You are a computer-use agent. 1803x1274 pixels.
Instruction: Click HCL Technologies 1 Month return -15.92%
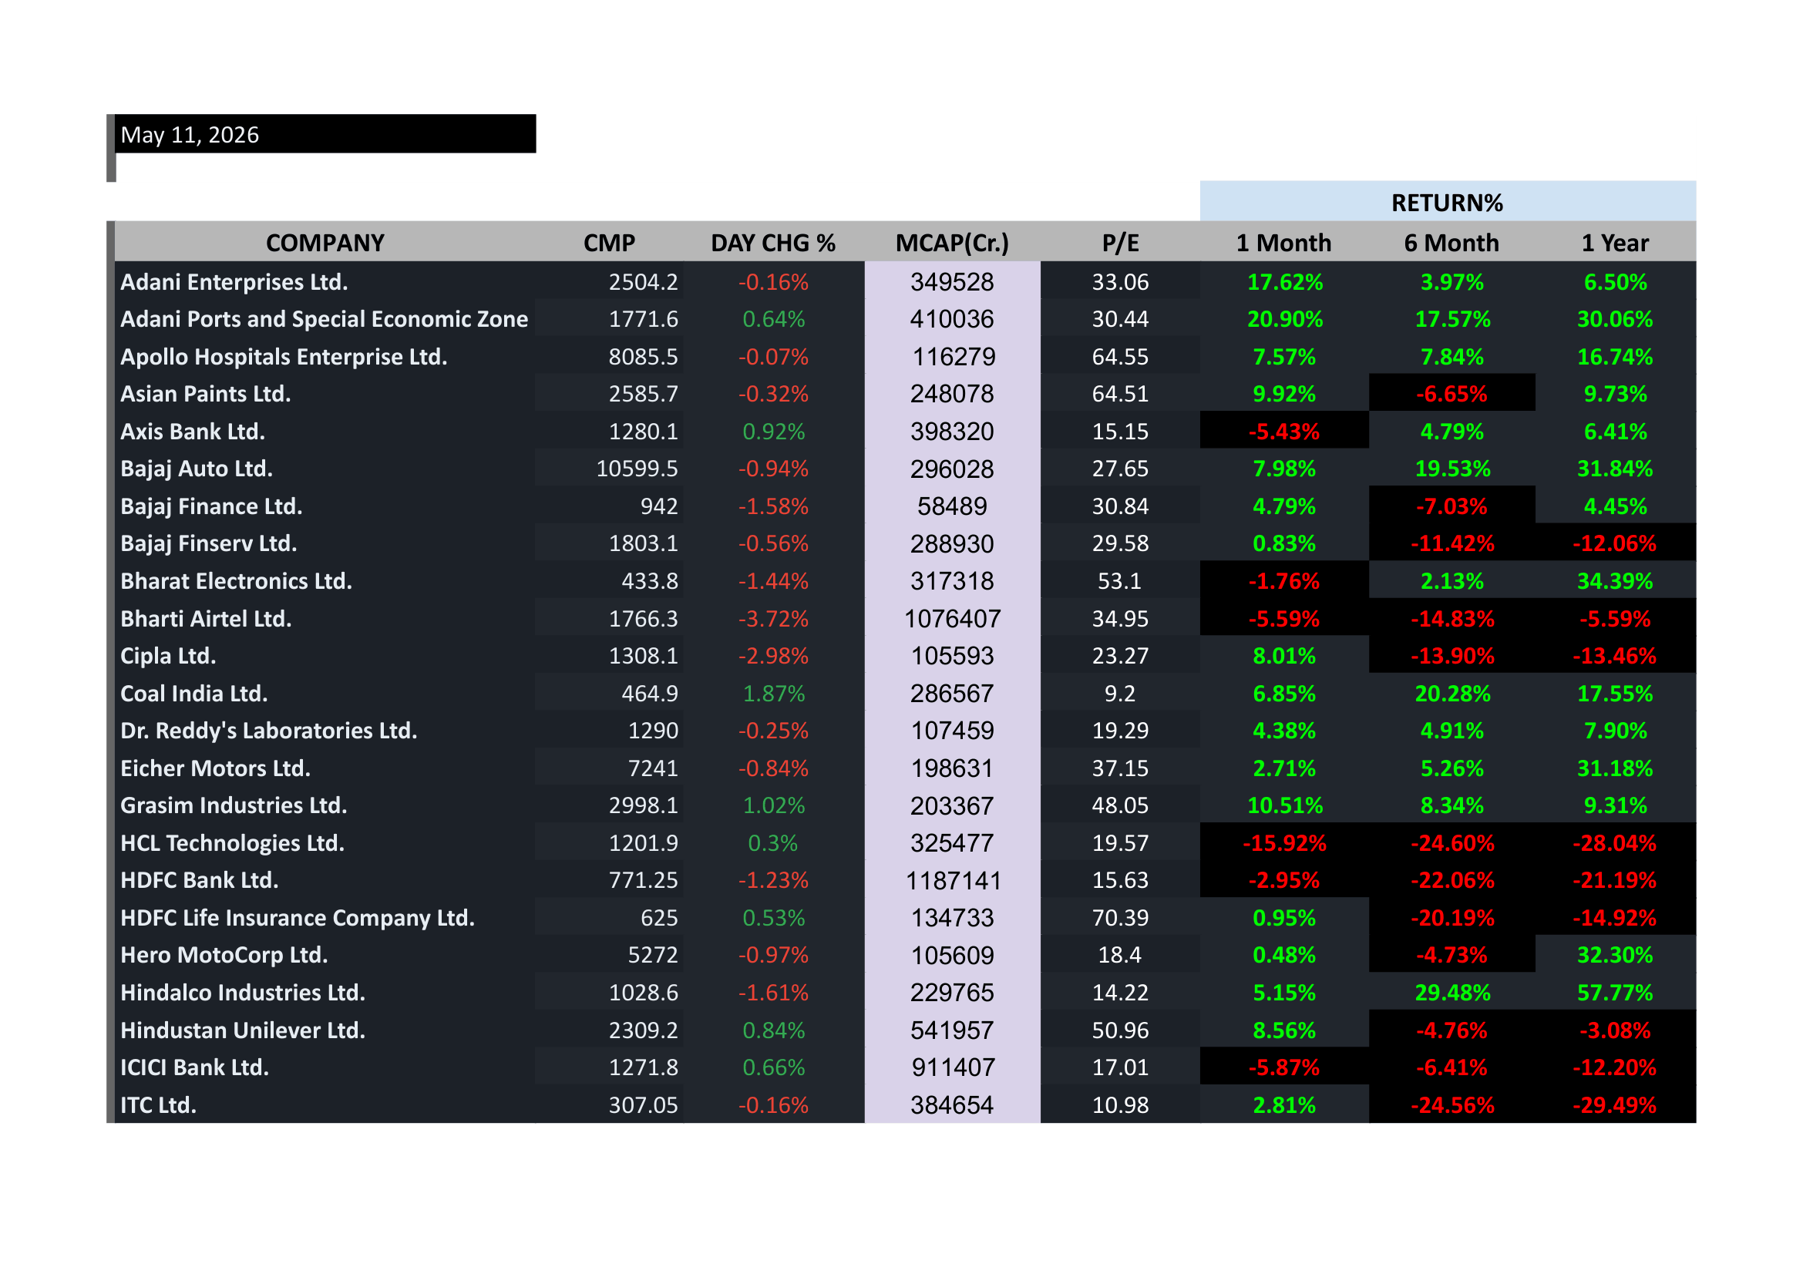[x=1284, y=843]
